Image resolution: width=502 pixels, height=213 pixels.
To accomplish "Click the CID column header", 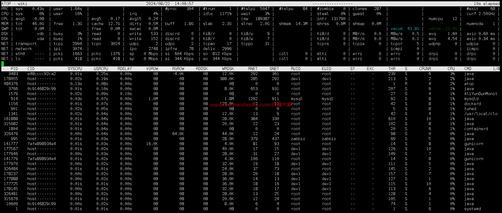I will (31, 69).
